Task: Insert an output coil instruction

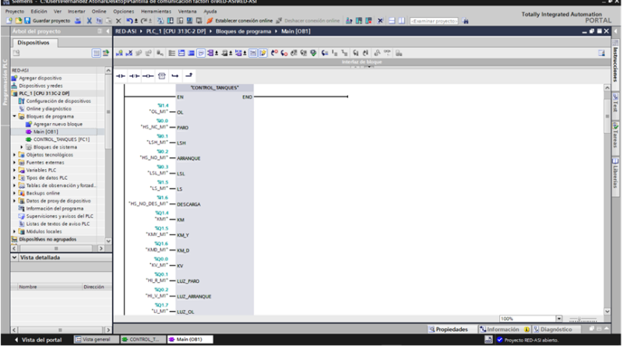Action: [148, 76]
